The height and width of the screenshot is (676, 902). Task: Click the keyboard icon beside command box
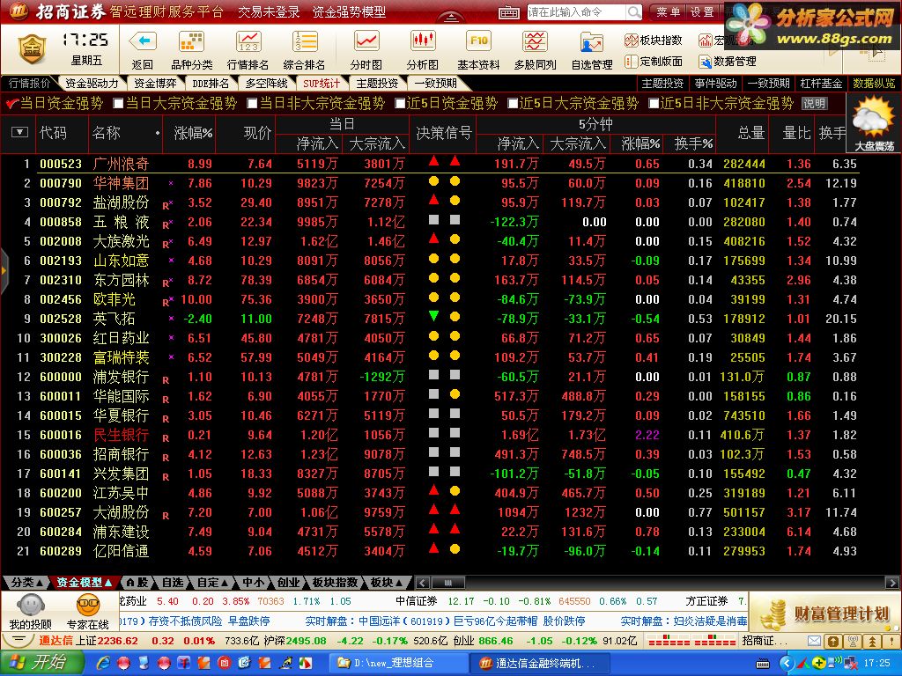tap(508, 12)
